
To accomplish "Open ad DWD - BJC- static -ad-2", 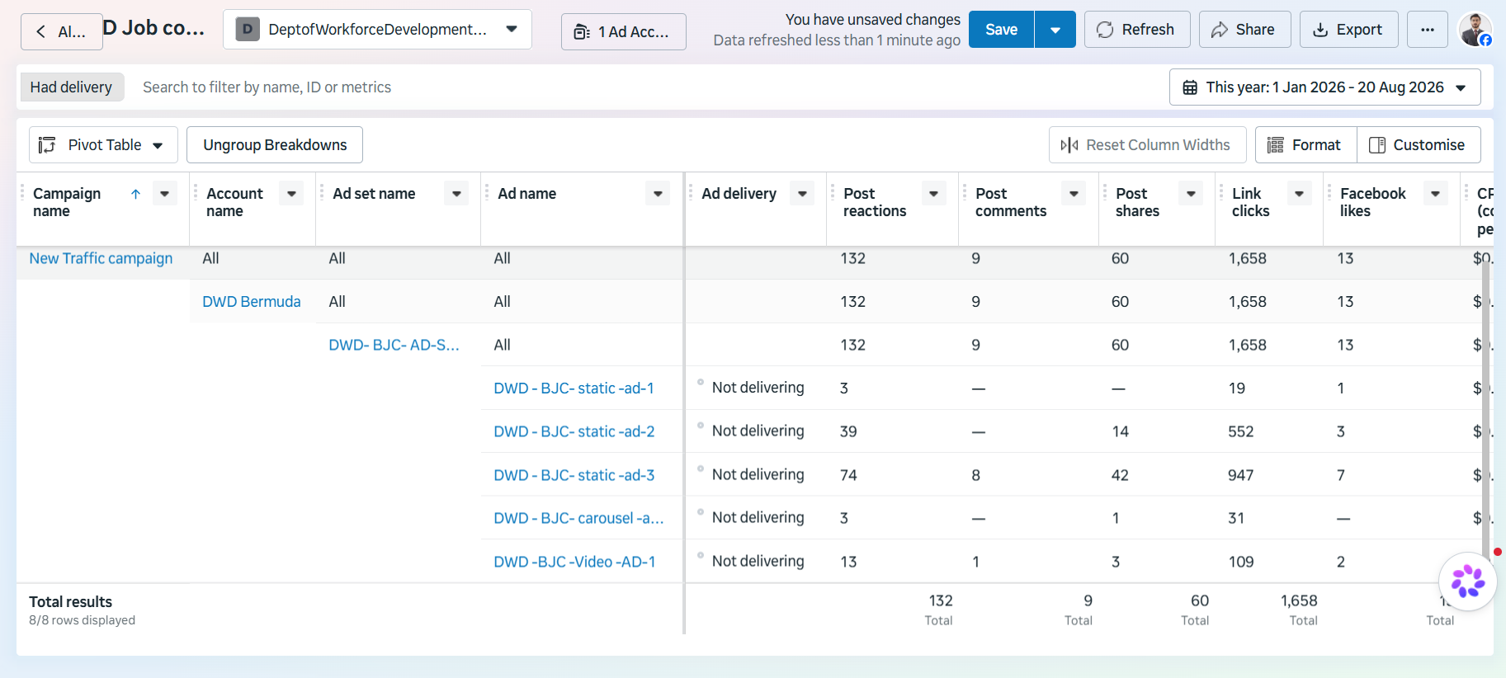I will pyautogui.click(x=574, y=431).
